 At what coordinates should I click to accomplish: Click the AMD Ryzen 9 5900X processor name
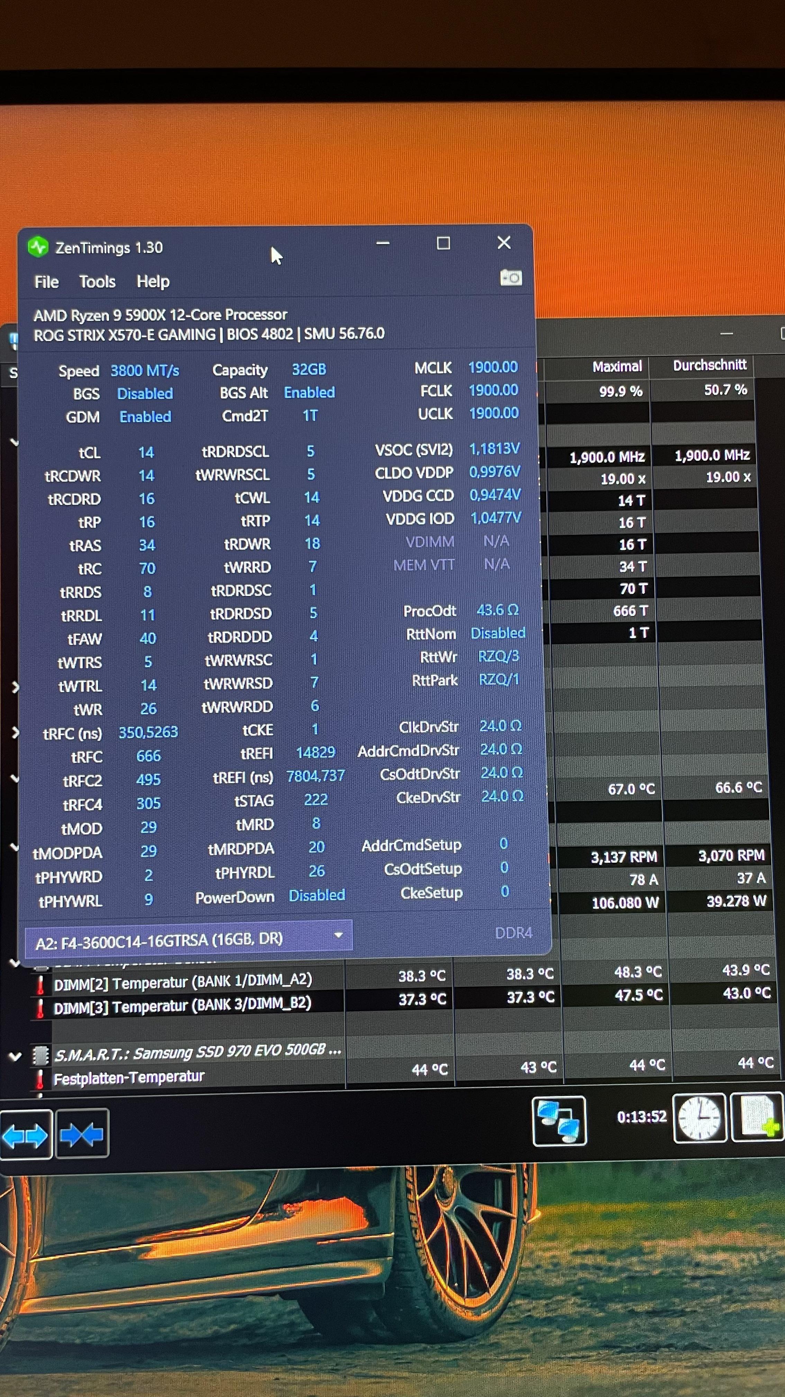160,315
